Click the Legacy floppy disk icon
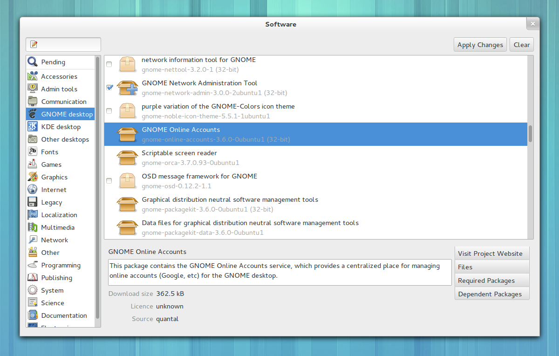 pos(33,202)
